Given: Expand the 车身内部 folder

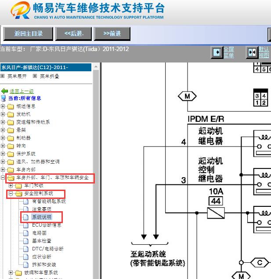Looking at the screenshot, I should 3,169.
